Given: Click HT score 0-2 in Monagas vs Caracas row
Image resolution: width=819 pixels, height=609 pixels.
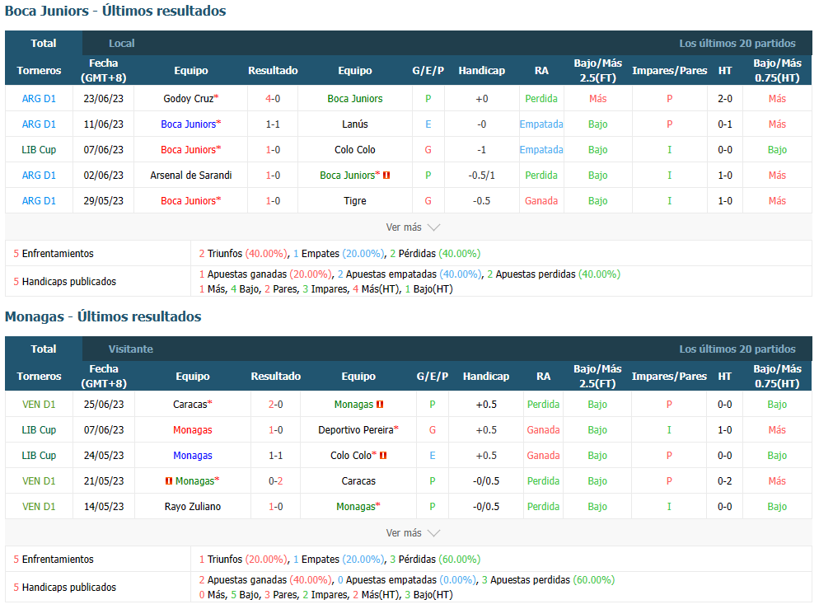Looking at the screenshot, I should click(x=725, y=481).
